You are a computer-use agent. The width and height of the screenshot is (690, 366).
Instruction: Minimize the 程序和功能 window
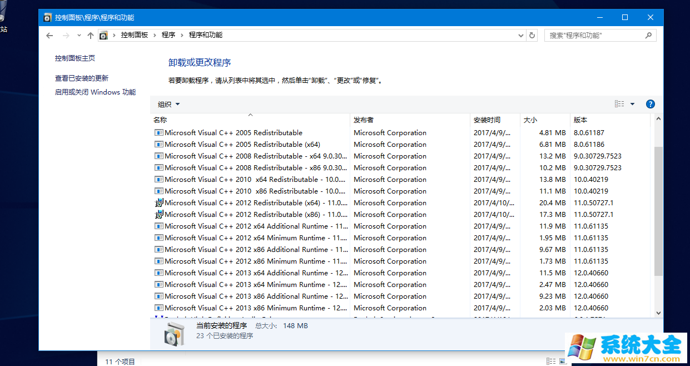point(599,17)
